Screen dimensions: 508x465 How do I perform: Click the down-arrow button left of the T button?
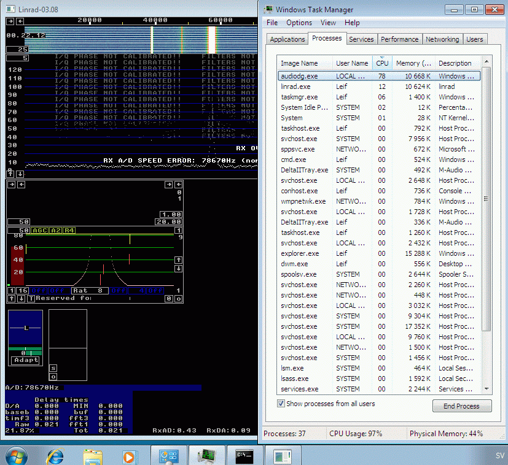21,298
